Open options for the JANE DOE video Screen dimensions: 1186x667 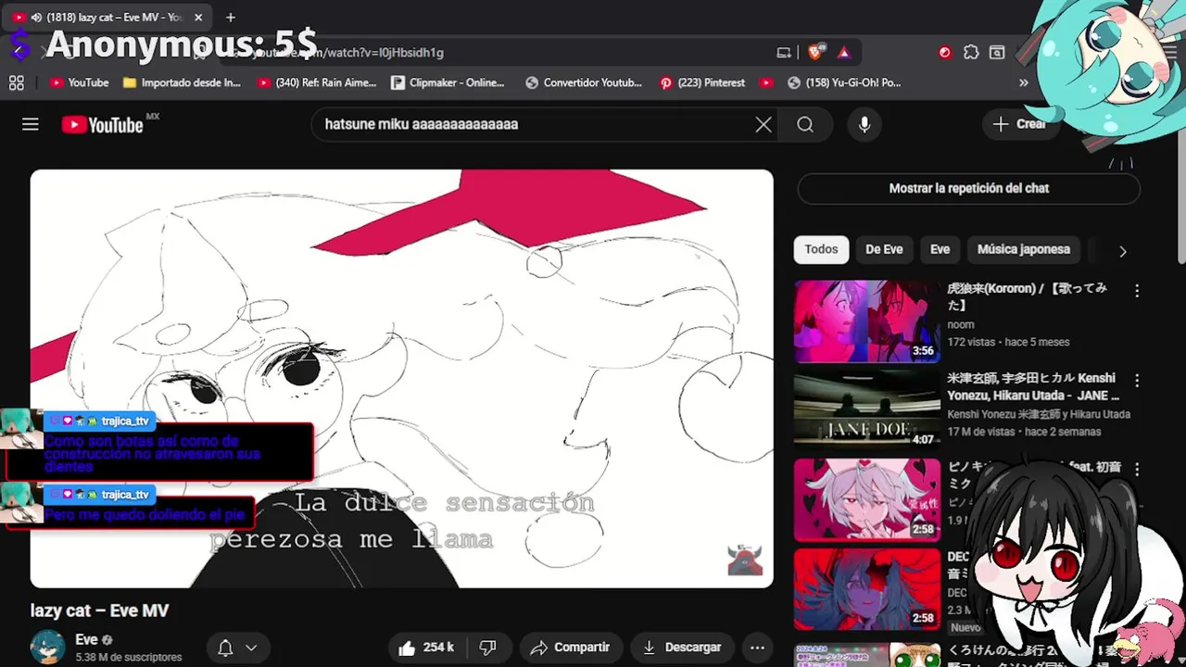(1137, 380)
